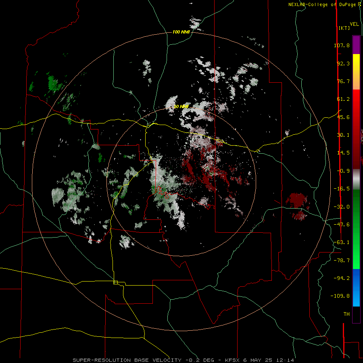Image resolution: width=363 pixels, height=363 pixels.
Task: Click the -0.9 legend value
Action: (343, 171)
